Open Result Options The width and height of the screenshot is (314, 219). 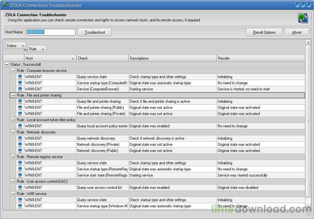pos(264,32)
